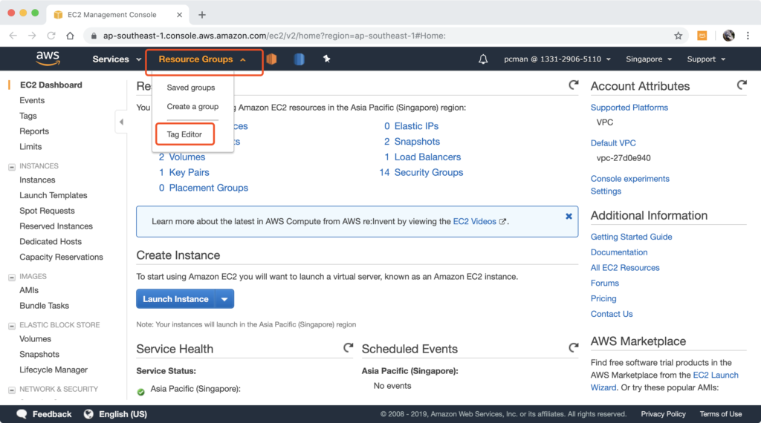Image resolution: width=761 pixels, height=423 pixels.
Task: Go to the browser home page
Action: (x=70, y=36)
